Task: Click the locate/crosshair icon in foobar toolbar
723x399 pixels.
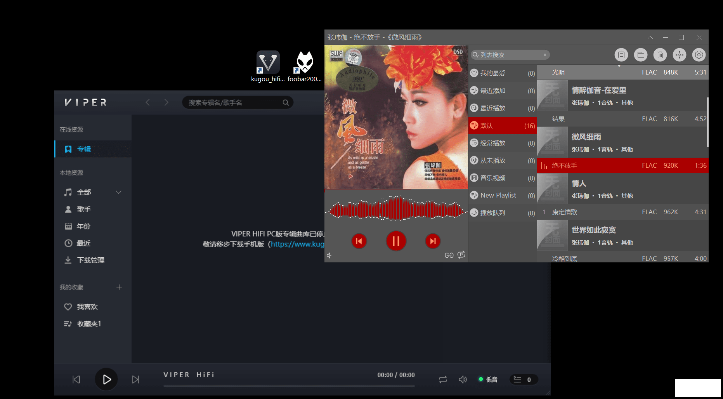Action: 680,55
